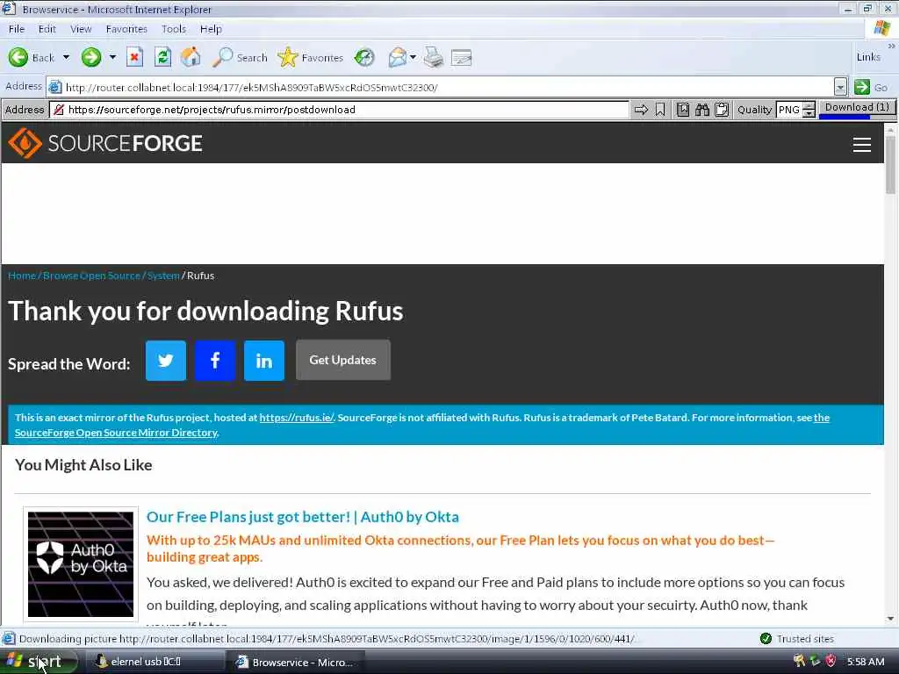The width and height of the screenshot is (899, 674).
Task: Open Favorites star in toolbar
Action: pos(310,57)
